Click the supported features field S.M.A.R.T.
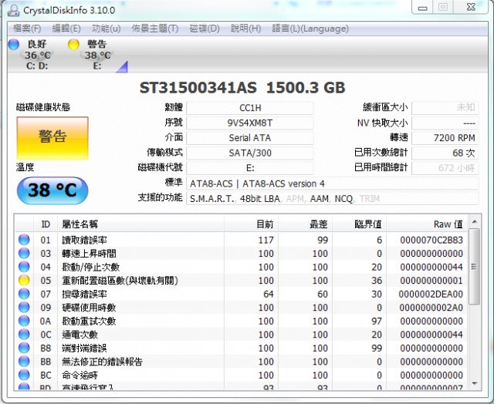The height and width of the screenshot is (404, 494). click(x=333, y=199)
